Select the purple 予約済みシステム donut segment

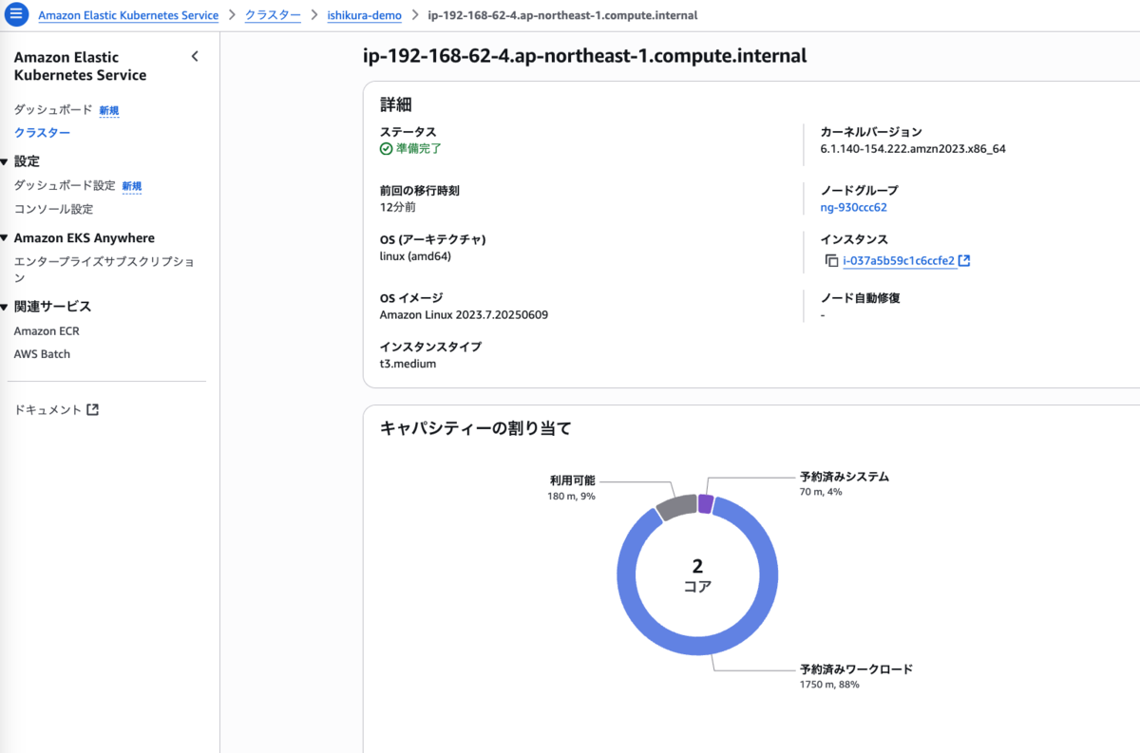coord(705,504)
